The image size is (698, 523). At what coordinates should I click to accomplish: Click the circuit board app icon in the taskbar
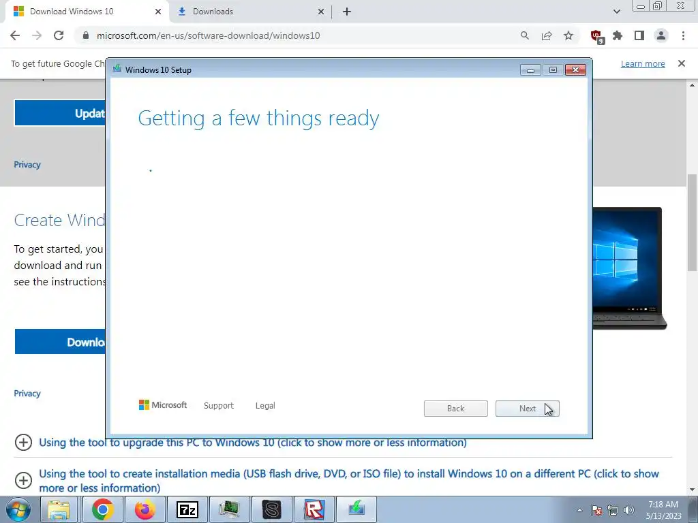[x=229, y=509]
